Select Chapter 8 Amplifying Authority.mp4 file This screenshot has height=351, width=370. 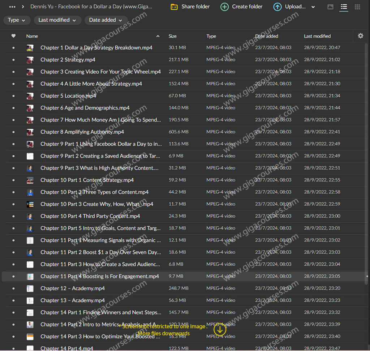click(82, 132)
